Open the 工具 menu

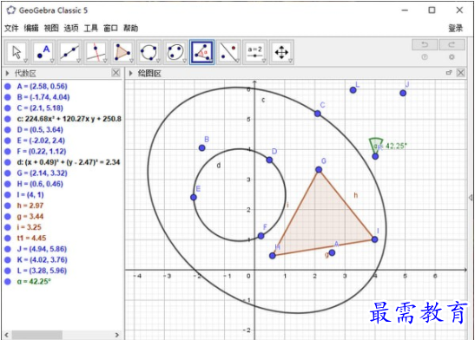pyautogui.click(x=91, y=28)
